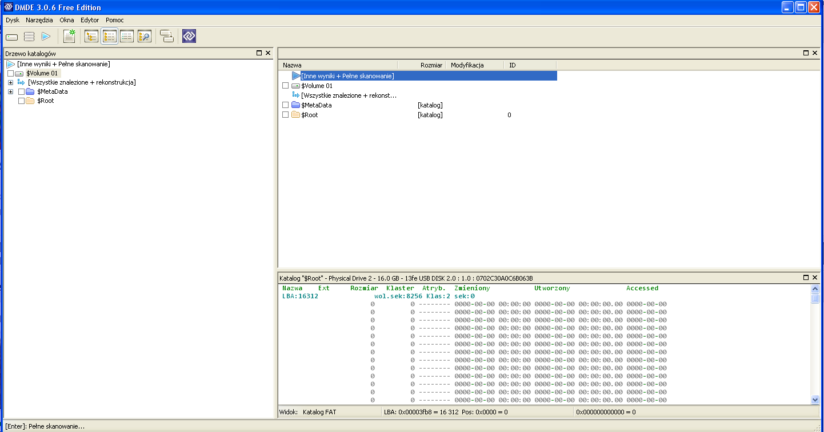Toggle the highlighted file list panel icon
Viewport: 824px width, 432px height.
(109, 37)
